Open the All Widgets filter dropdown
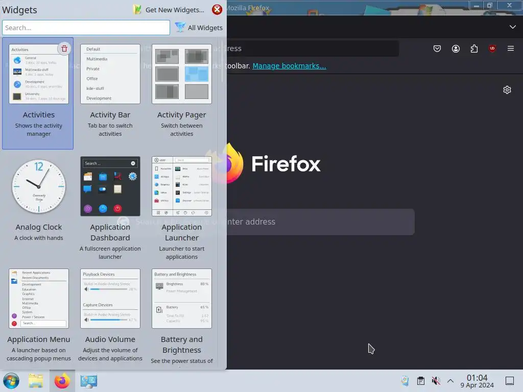This screenshot has width=523, height=392. click(x=199, y=28)
